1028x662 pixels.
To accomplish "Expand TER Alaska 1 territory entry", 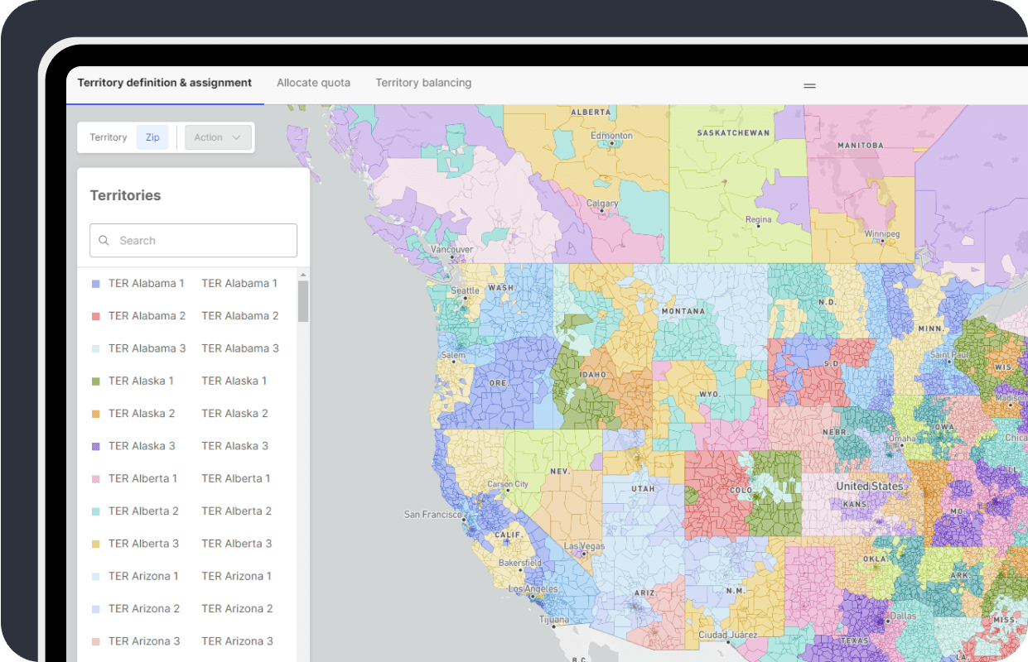I will click(x=142, y=381).
